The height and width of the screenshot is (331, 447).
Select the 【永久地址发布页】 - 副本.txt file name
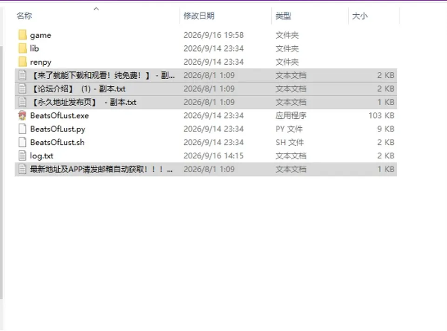[x=83, y=102]
